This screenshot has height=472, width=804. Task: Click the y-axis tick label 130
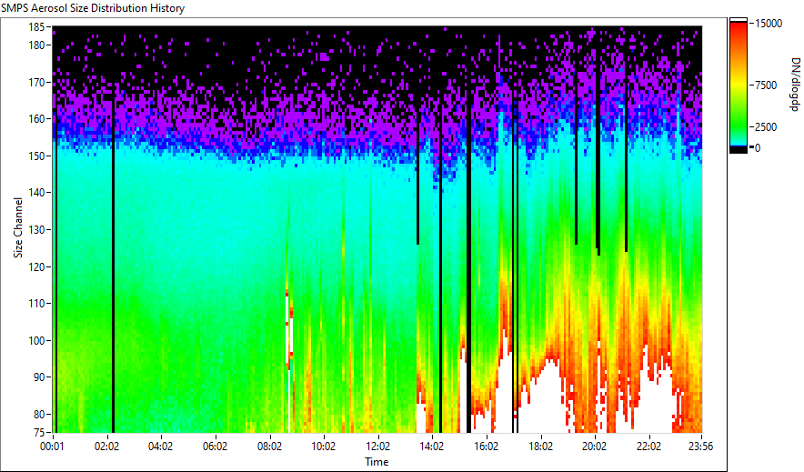click(37, 229)
